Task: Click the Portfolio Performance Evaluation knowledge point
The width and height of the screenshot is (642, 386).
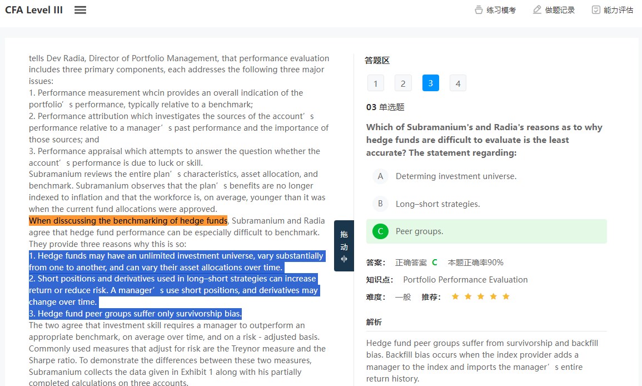Action: click(x=465, y=280)
